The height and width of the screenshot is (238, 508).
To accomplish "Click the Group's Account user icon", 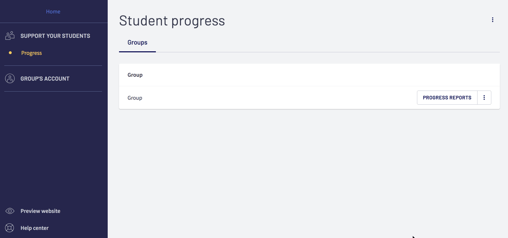I will pos(10,79).
